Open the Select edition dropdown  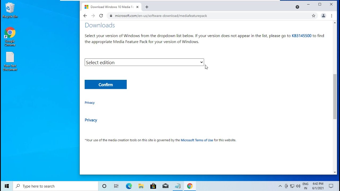coord(144,62)
